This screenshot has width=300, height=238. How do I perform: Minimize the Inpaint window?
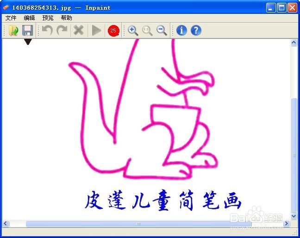tap(271, 8)
